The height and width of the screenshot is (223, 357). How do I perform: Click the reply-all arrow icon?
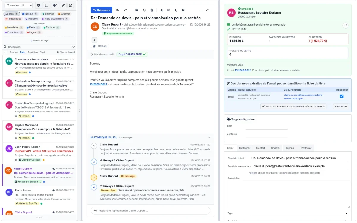[x=117, y=10]
